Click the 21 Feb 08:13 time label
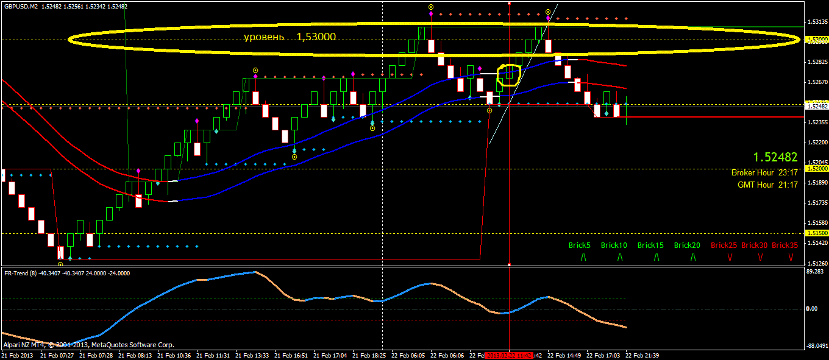Screen dimensions: 829x360 pos(135,355)
